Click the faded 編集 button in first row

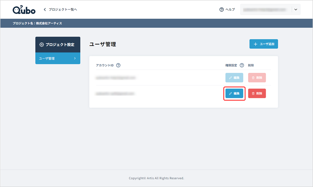click(234, 77)
